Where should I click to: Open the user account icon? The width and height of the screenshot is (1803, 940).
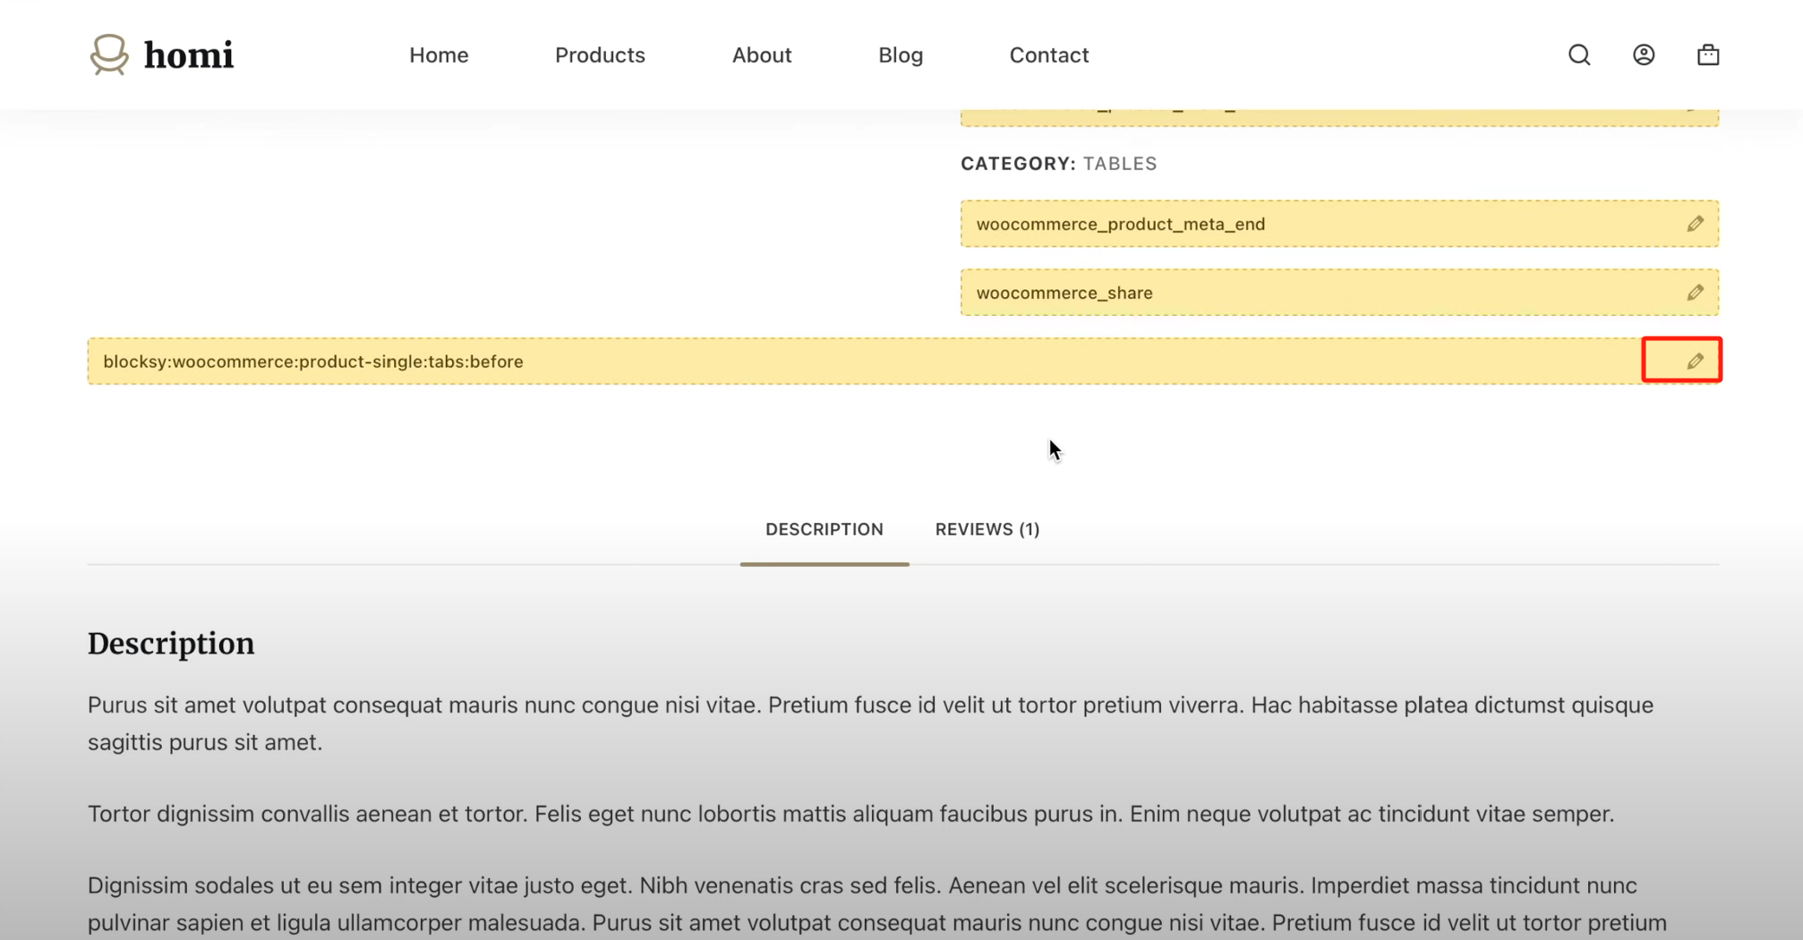pos(1644,55)
